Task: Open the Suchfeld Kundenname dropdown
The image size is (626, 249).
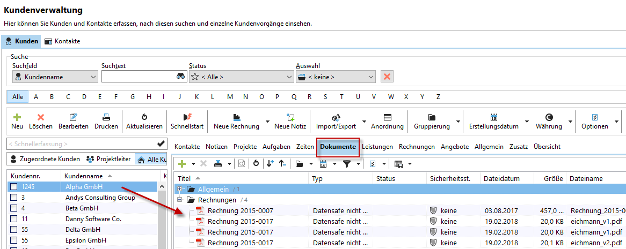Action: coord(55,77)
